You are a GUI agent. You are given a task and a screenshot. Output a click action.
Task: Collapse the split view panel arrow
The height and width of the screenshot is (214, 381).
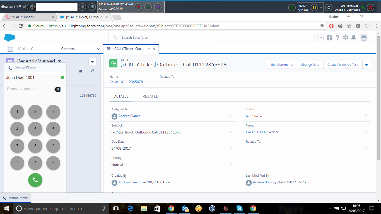(x=102, y=124)
